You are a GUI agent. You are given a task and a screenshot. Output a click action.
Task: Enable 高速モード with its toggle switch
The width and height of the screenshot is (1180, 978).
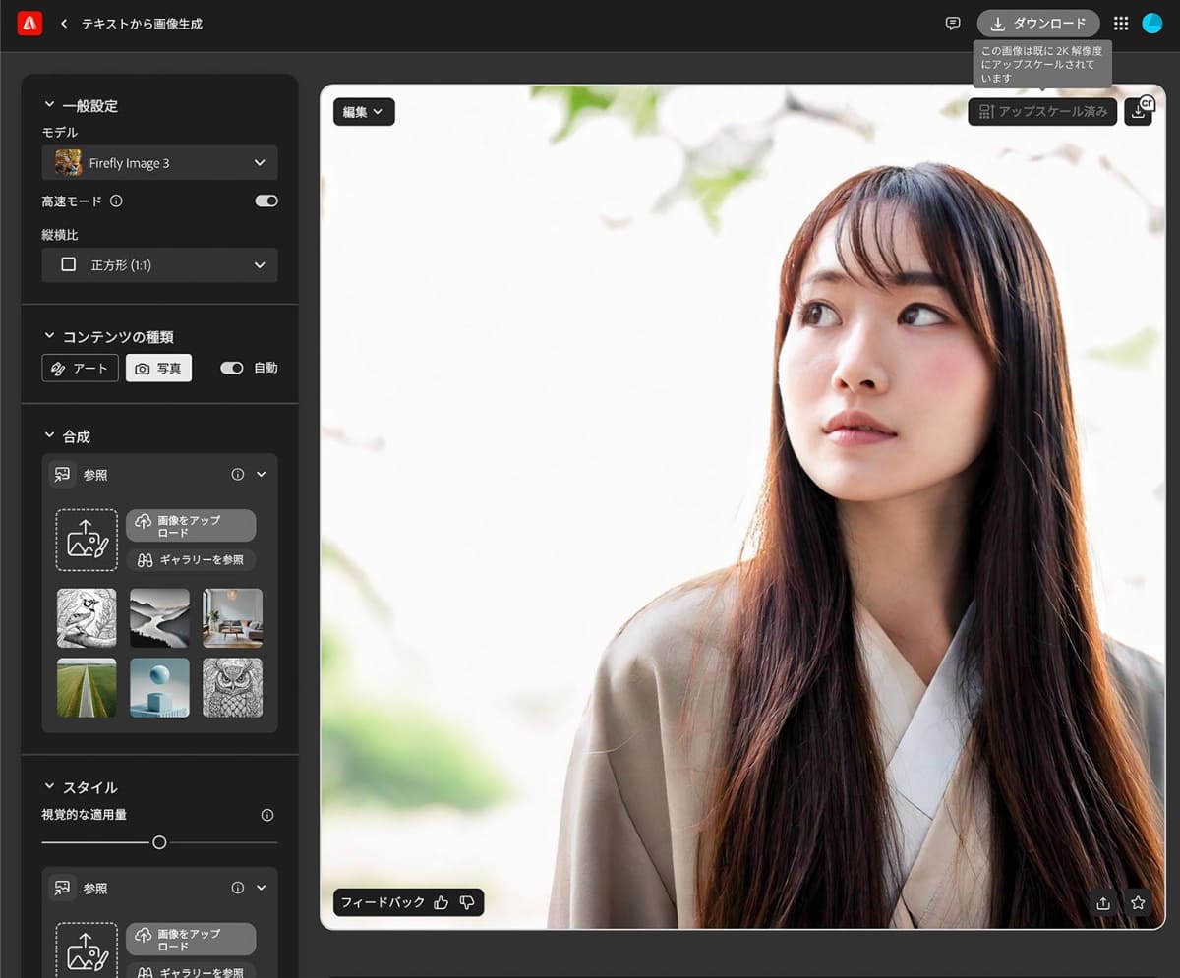click(265, 201)
